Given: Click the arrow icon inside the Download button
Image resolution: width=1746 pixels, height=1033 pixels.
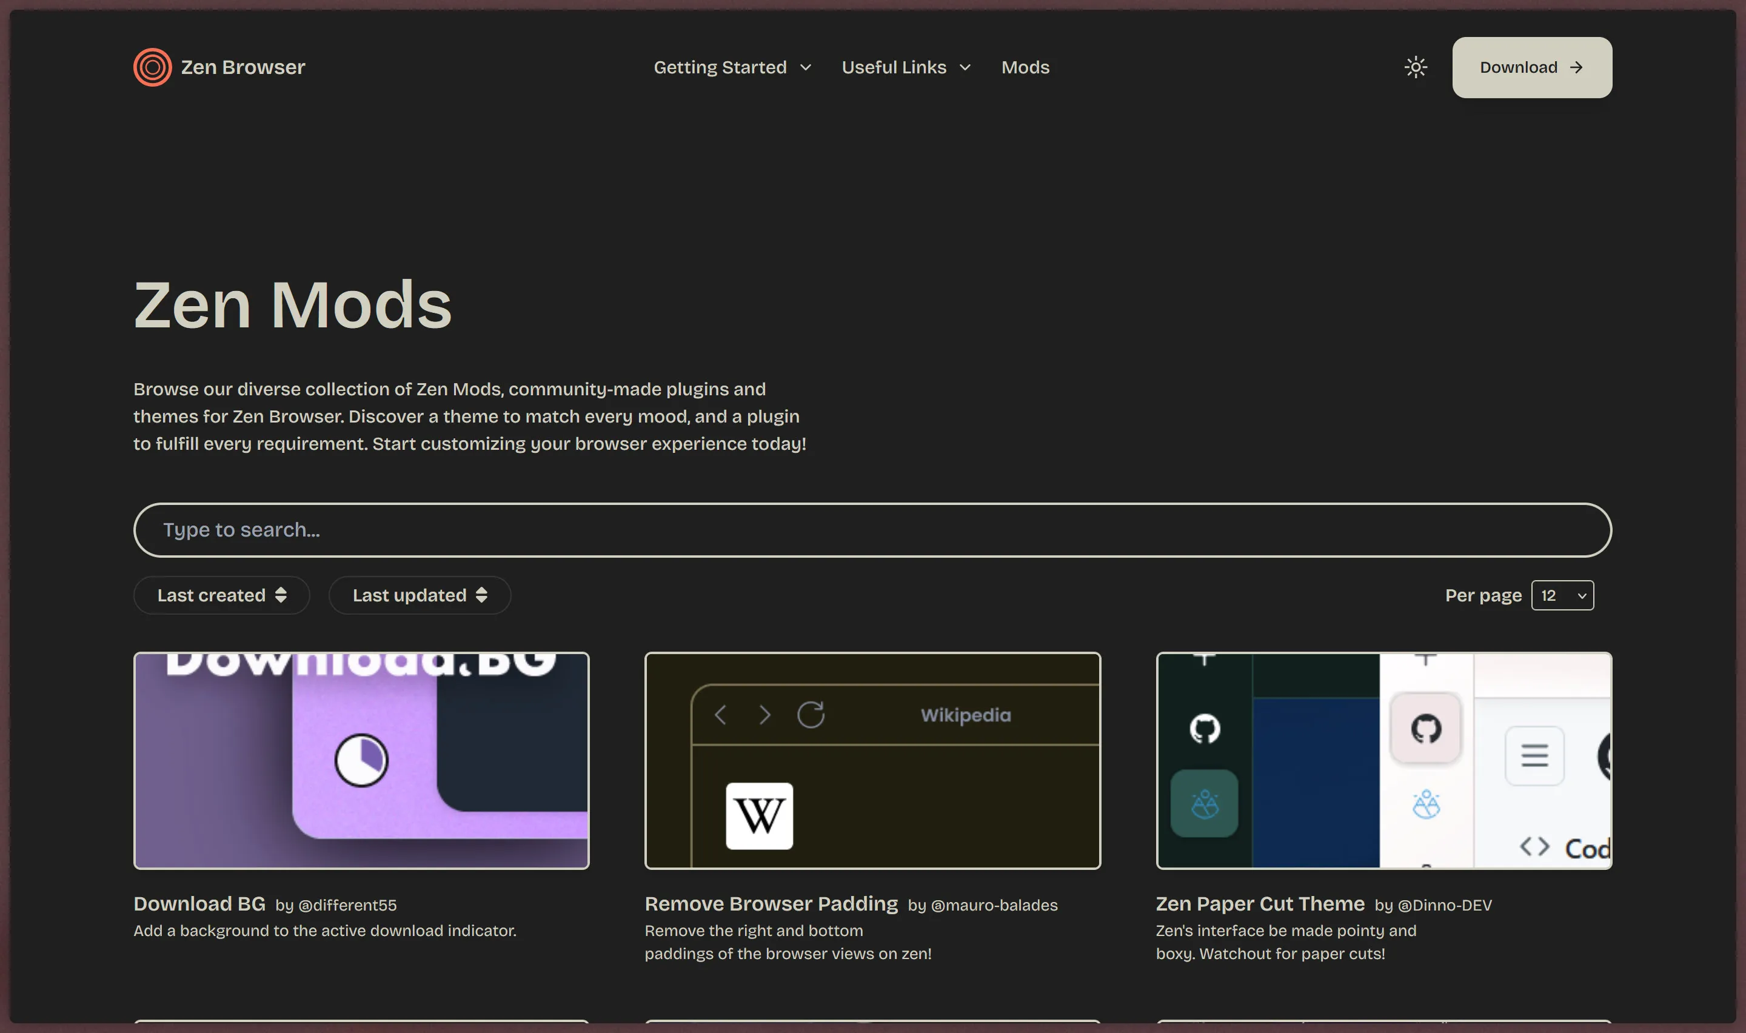Looking at the screenshot, I should (1576, 67).
